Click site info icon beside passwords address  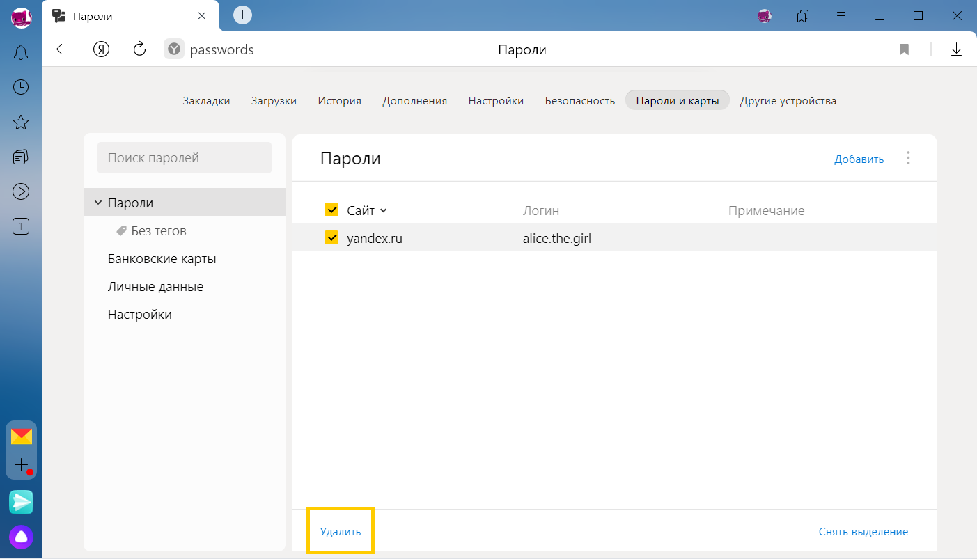[174, 49]
